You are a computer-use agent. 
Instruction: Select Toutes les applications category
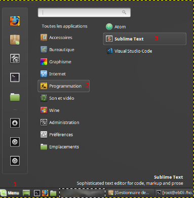pos(64,26)
